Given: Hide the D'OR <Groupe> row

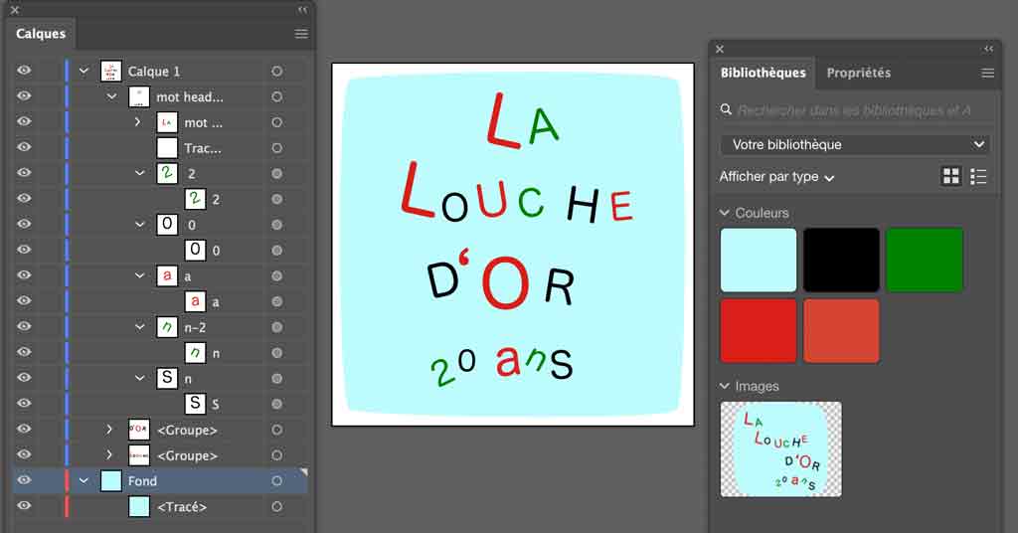Looking at the screenshot, I should click(x=24, y=430).
